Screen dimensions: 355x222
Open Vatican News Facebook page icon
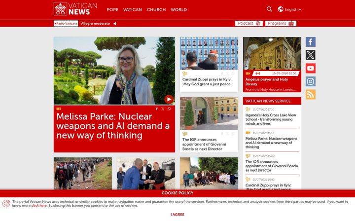311,42
